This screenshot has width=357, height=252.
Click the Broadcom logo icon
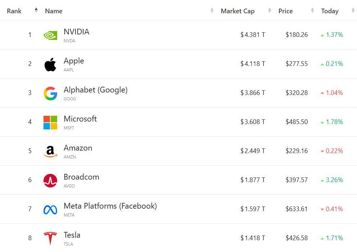[x=50, y=180]
